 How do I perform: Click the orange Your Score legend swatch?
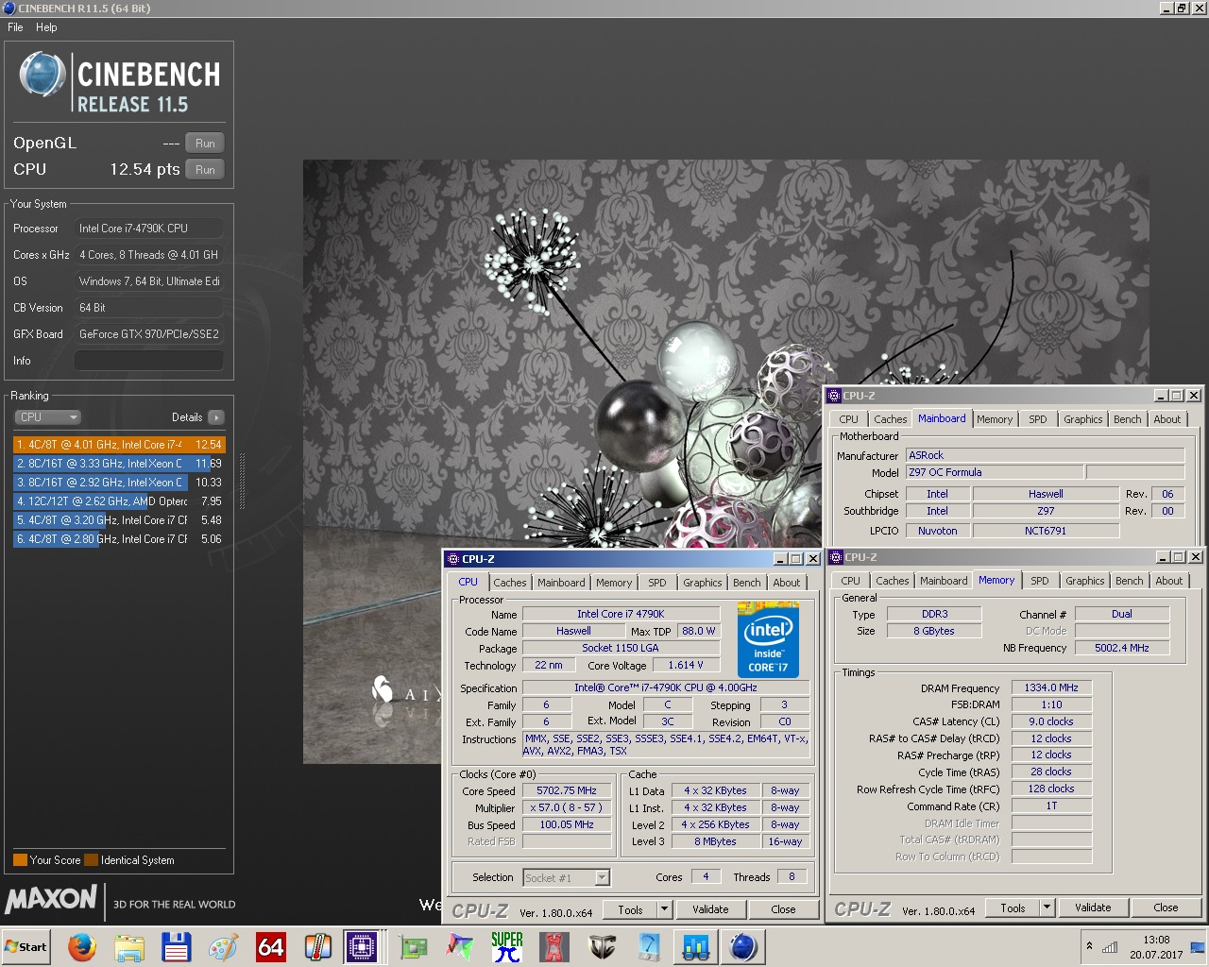tap(20, 860)
